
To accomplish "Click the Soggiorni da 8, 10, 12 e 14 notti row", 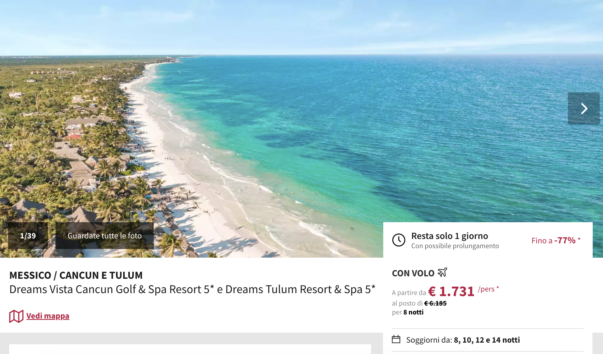I will point(487,340).
